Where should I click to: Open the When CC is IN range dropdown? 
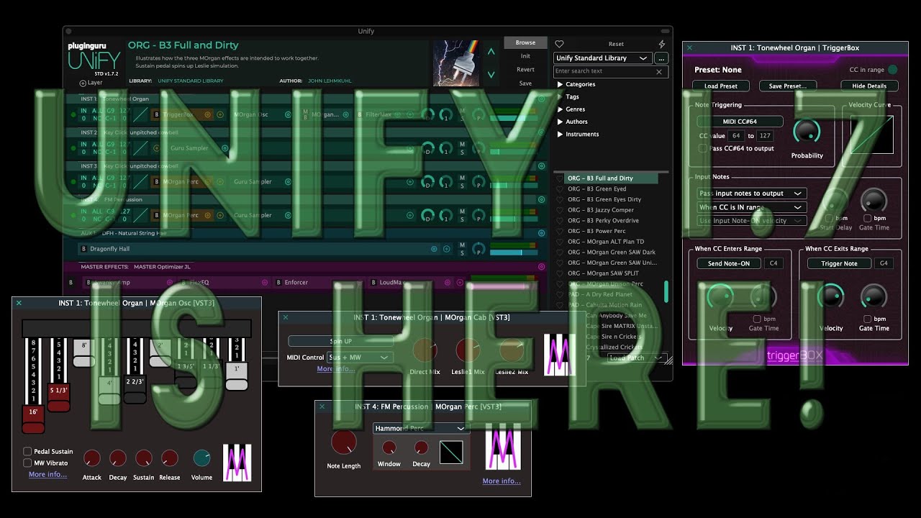tap(751, 207)
